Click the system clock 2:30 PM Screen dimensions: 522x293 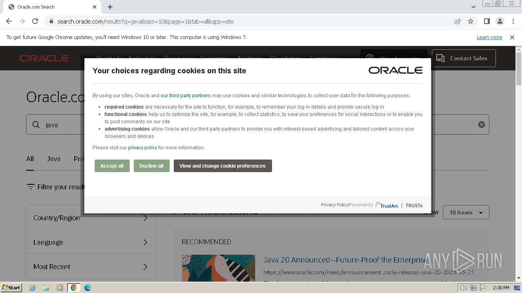501,288
